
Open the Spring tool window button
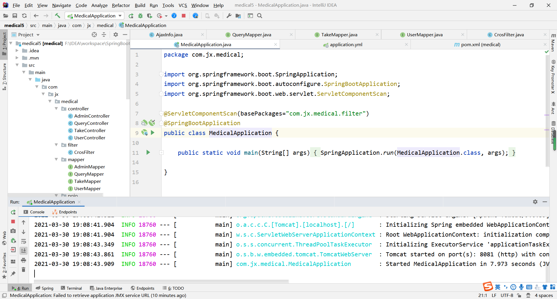(45, 288)
